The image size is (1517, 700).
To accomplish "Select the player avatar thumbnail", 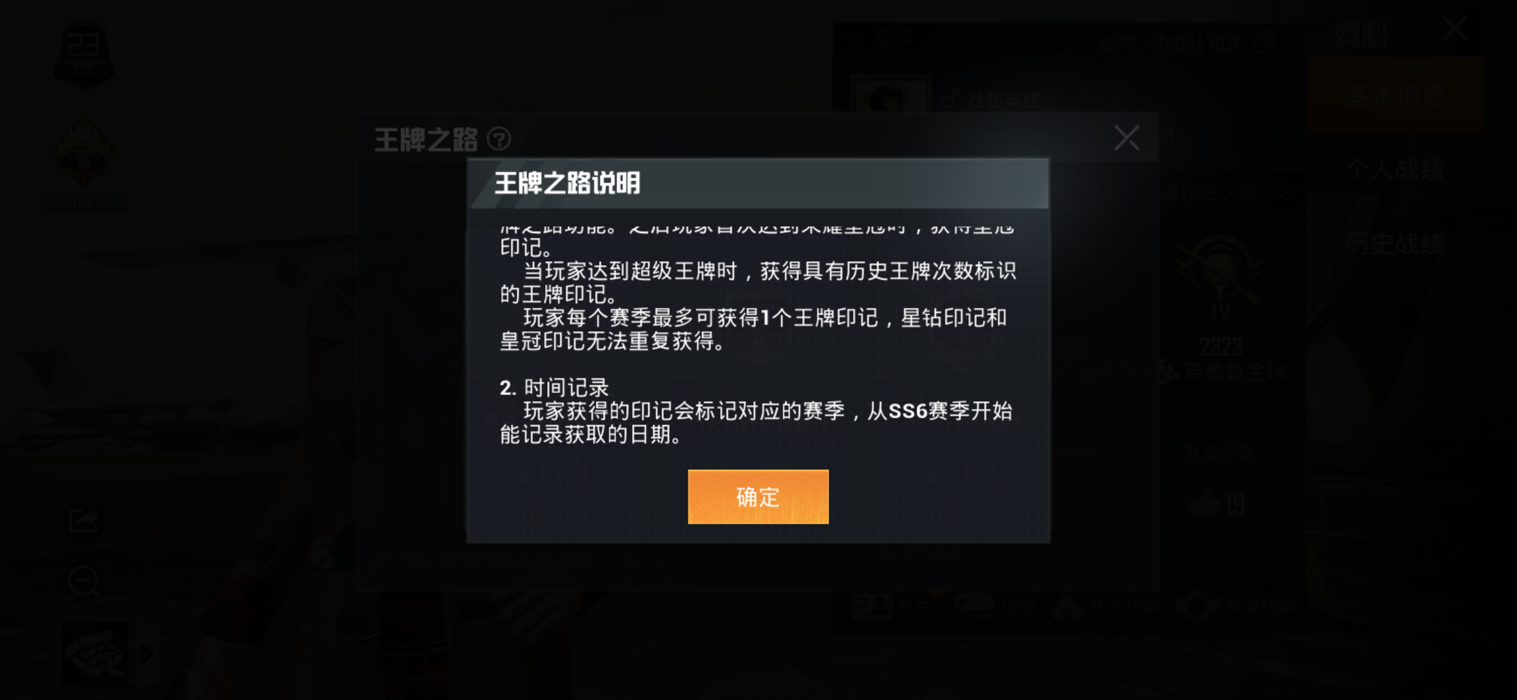I will tap(891, 96).
